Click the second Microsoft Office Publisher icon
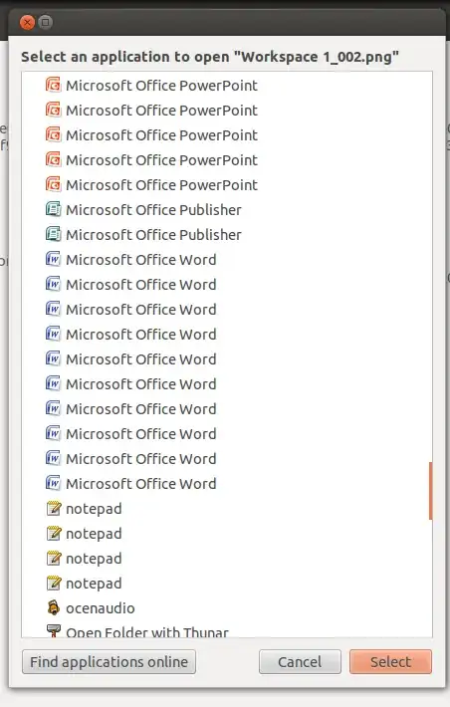This screenshot has height=707, width=450. [x=53, y=234]
